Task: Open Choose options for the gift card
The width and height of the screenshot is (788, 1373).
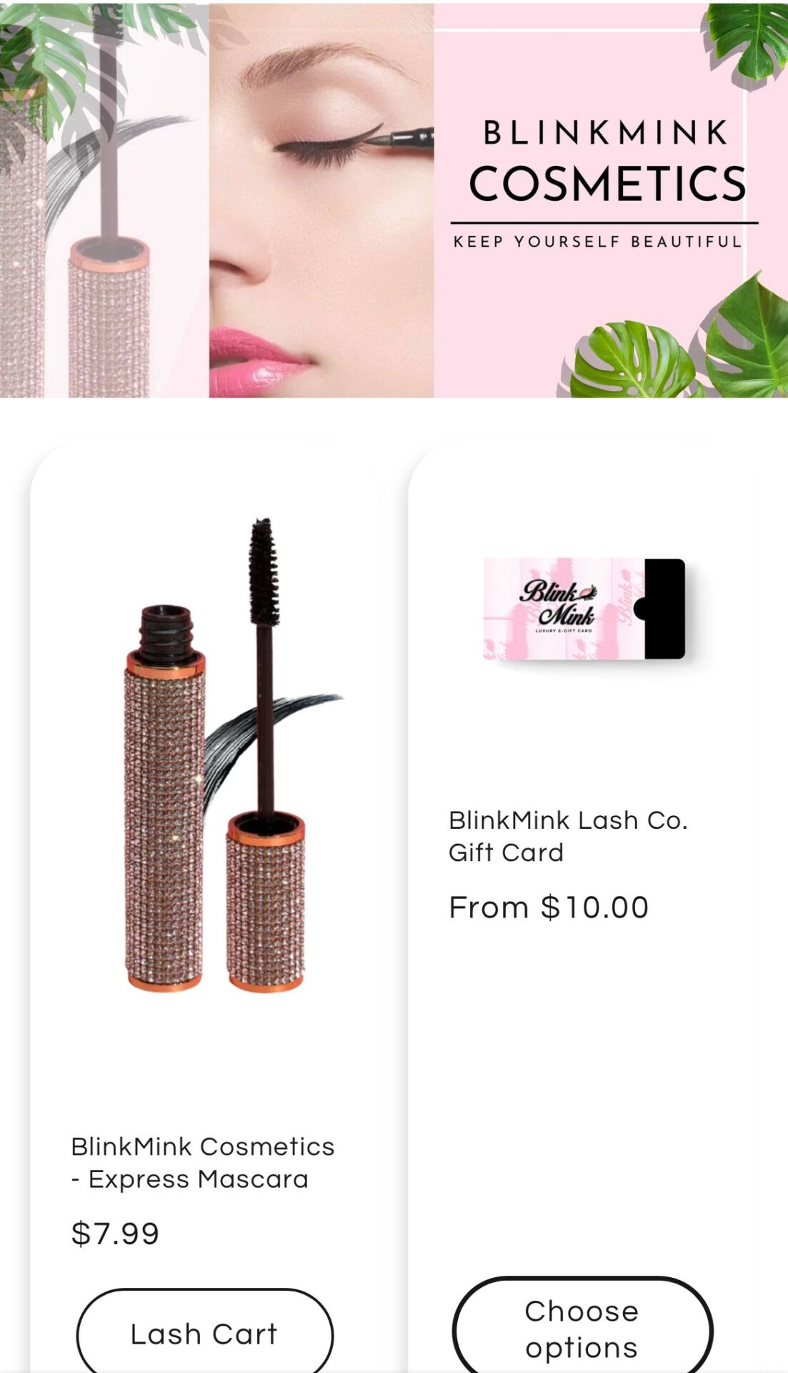Action: pos(582,1329)
